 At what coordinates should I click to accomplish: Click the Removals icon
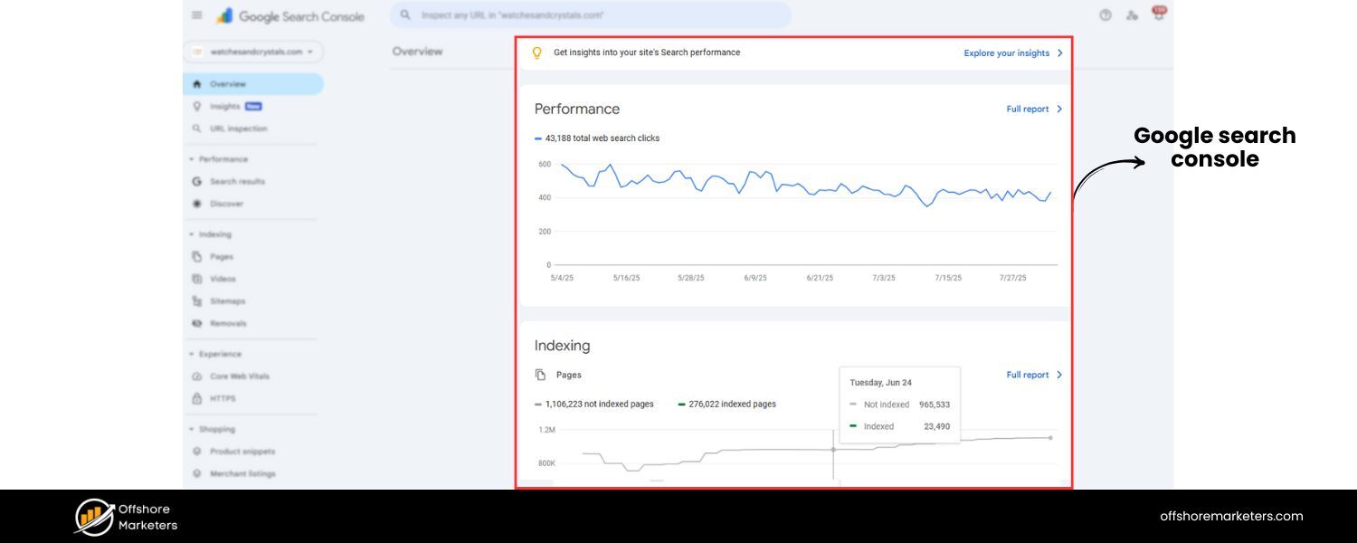point(196,323)
